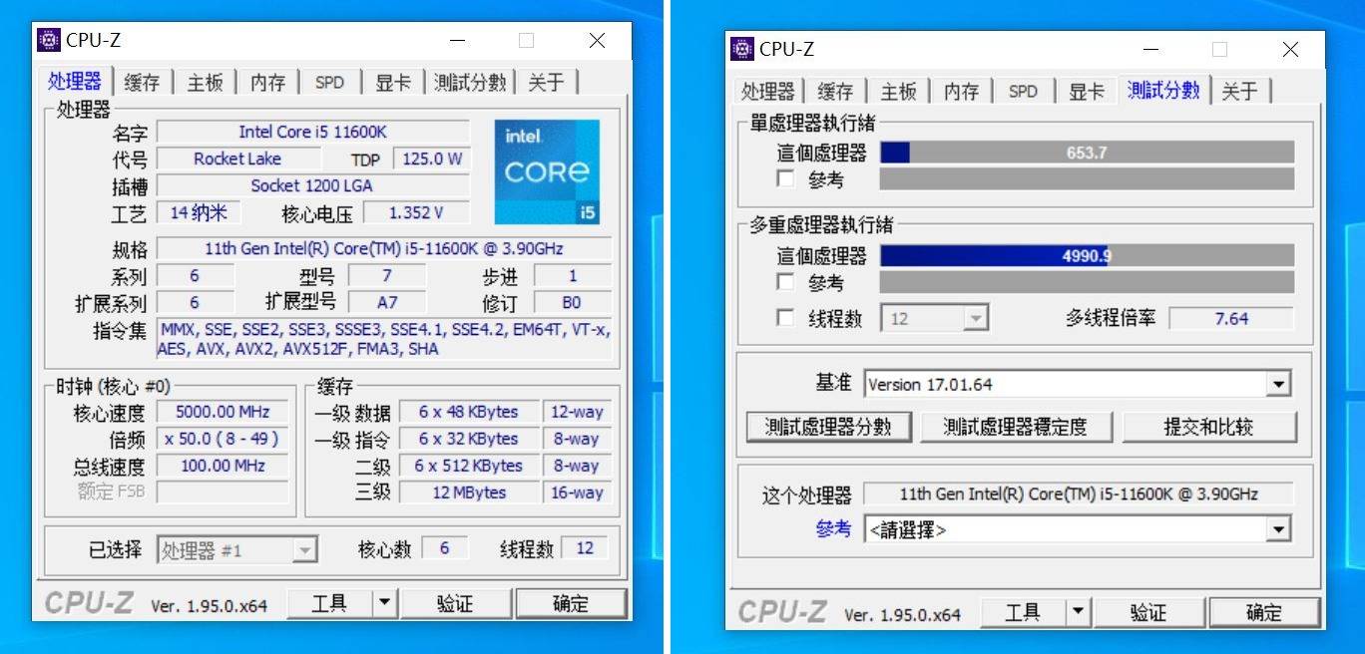Click the 多线程倍率 7.64 value
The image size is (1365, 654).
pos(1231,319)
